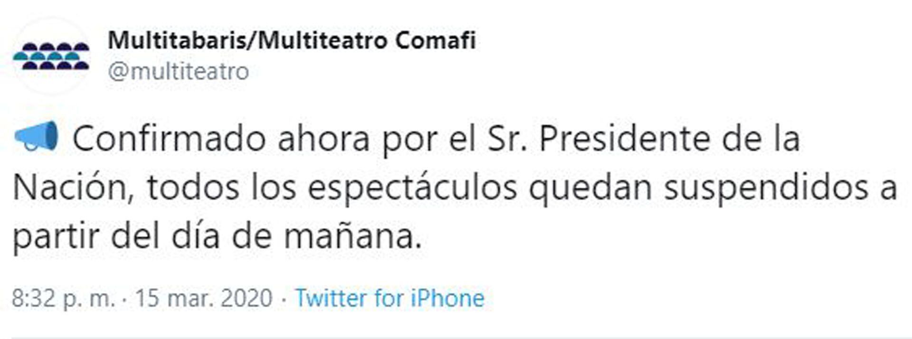
Task: Click the word ahora in the tweet
Action: (323, 139)
